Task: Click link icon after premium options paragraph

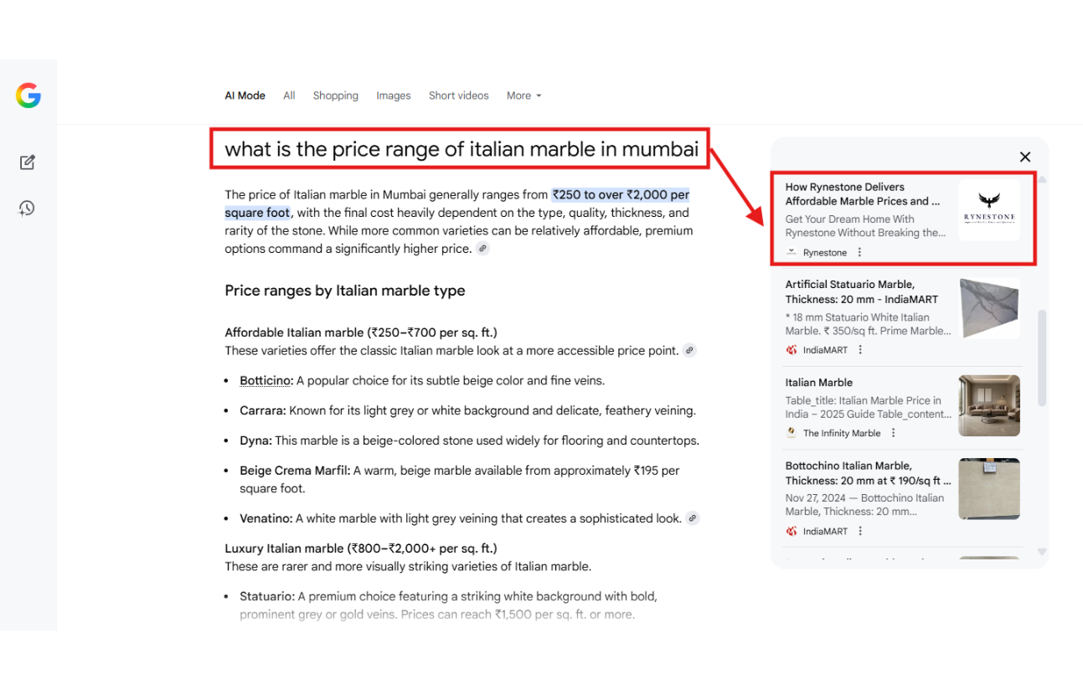Action: click(482, 249)
